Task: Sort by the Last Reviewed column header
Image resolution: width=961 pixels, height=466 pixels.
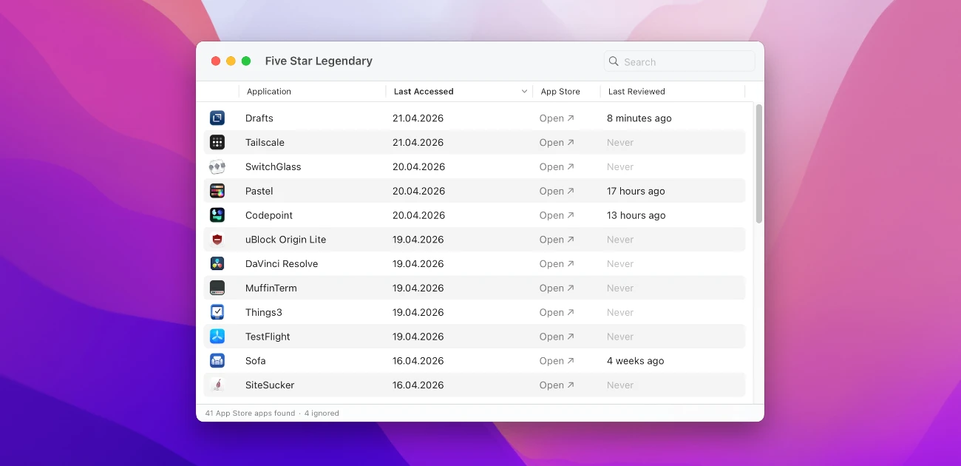Action: click(x=636, y=92)
